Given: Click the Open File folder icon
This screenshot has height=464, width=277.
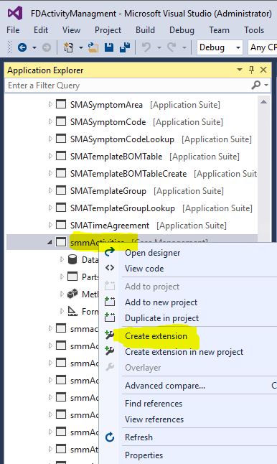Looking at the screenshot, I should click(93, 47).
